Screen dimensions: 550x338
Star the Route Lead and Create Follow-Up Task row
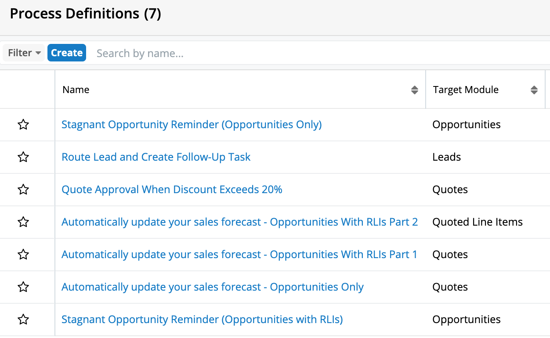[x=23, y=157]
